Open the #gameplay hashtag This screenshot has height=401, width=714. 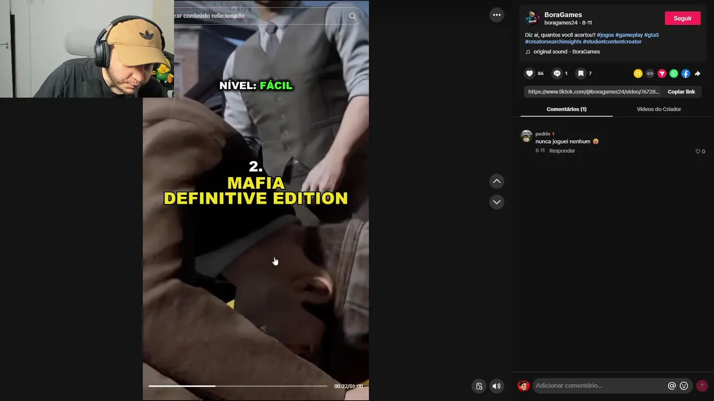(x=629, y=35)
